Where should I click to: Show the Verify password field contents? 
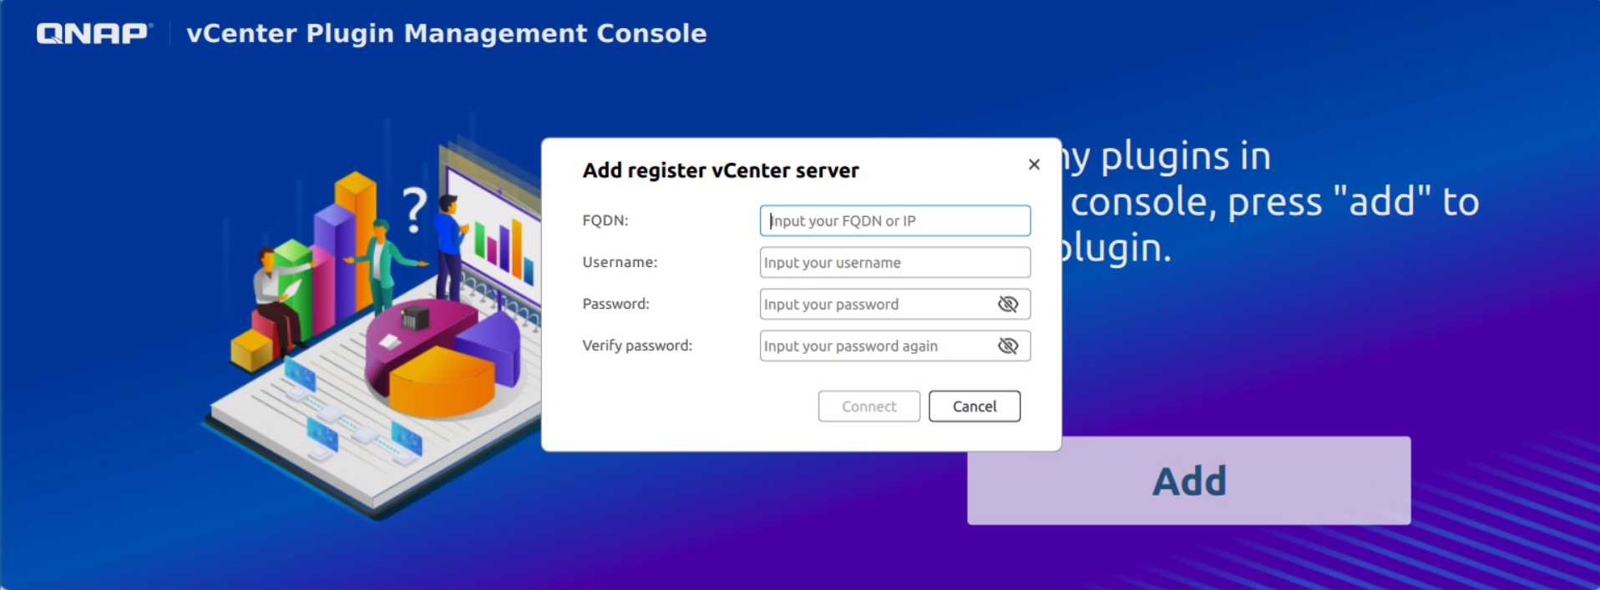[x=1008, y=346]
